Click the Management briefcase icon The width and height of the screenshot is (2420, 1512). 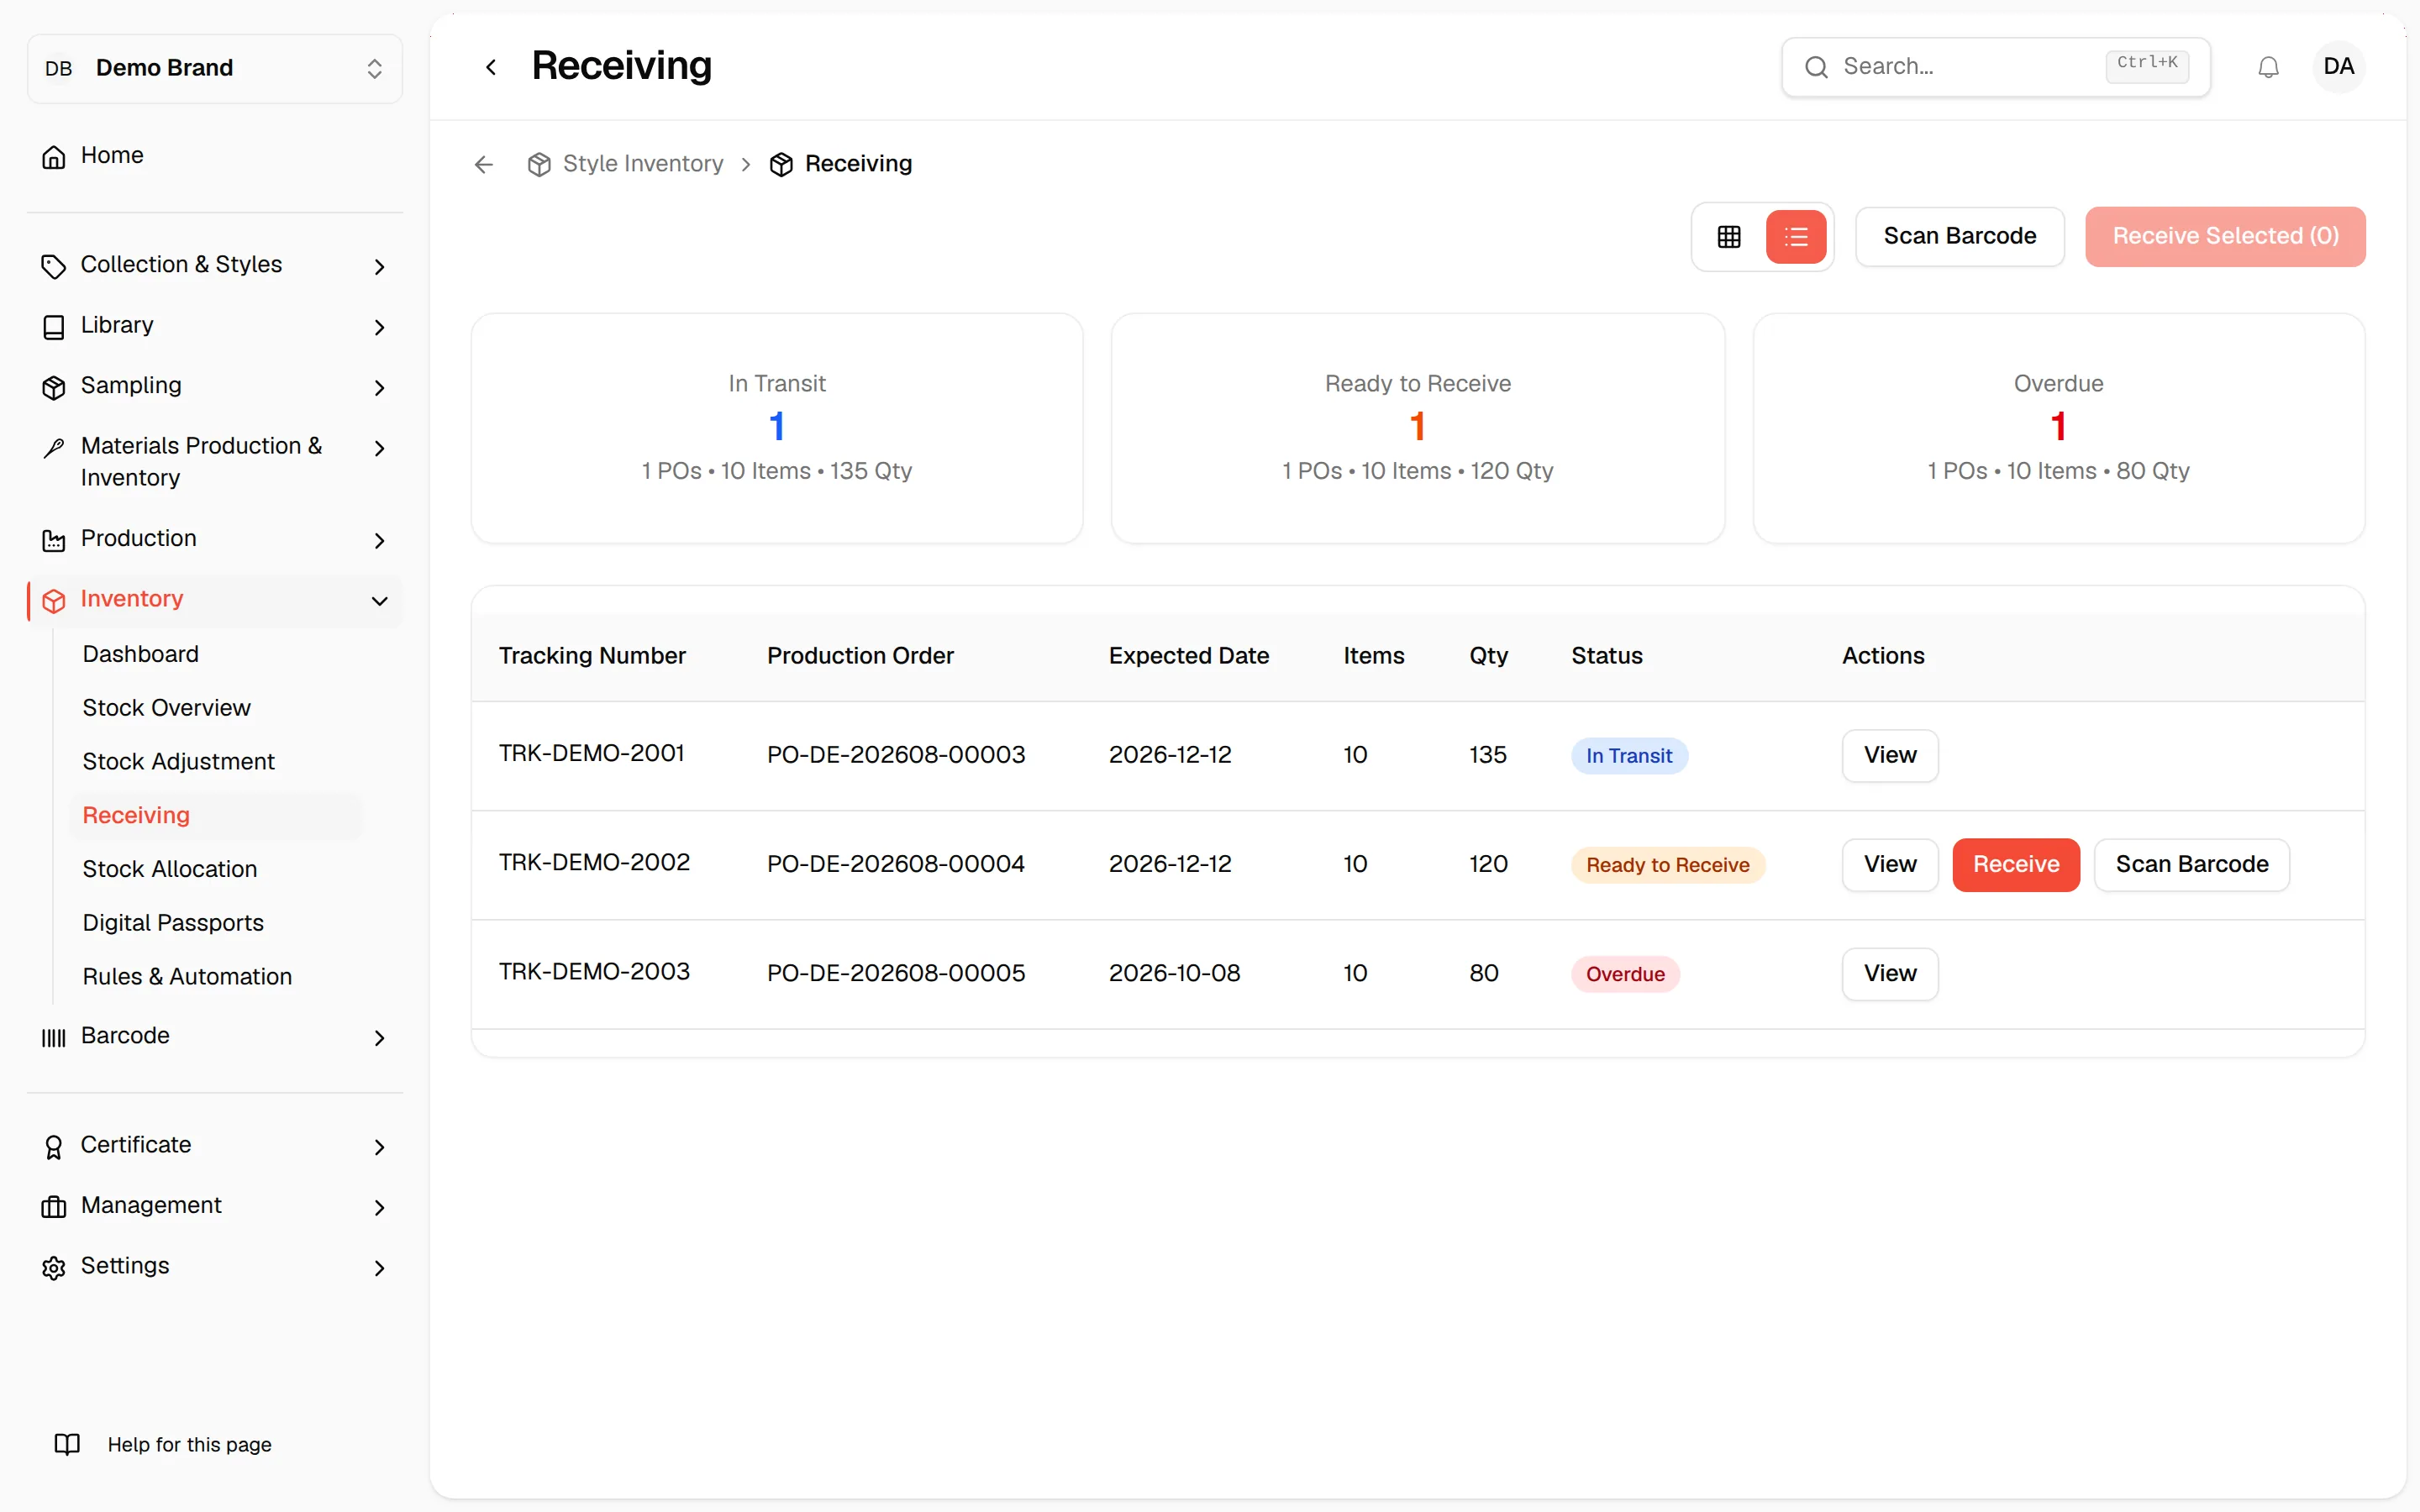[x=54, y=1207]
